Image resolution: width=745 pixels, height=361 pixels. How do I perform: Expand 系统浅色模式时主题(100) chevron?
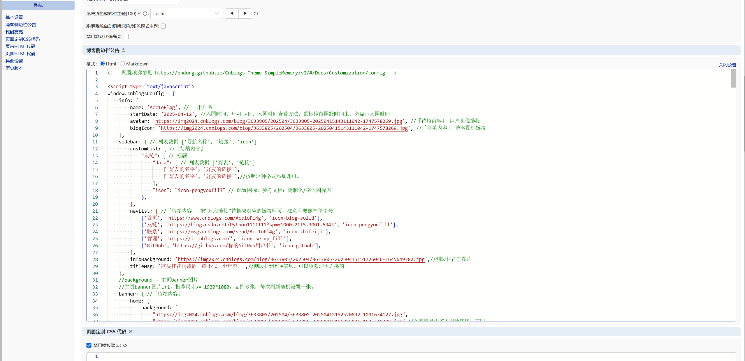139,13
